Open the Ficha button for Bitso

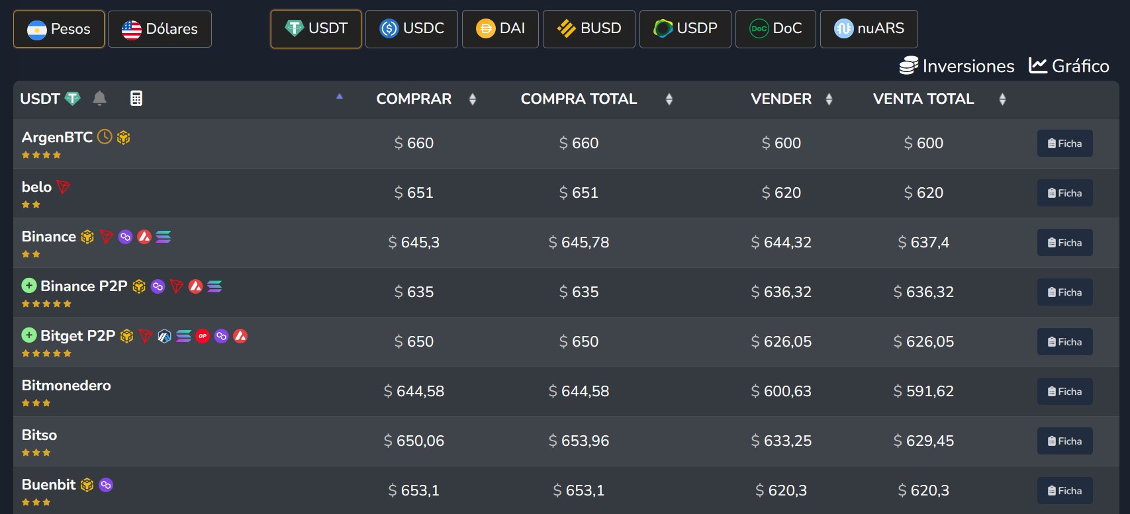point(1064,441)
